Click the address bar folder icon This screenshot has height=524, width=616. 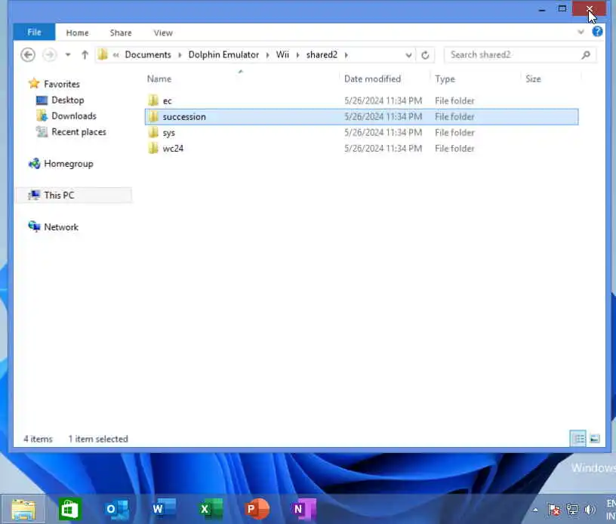point(103,54)
